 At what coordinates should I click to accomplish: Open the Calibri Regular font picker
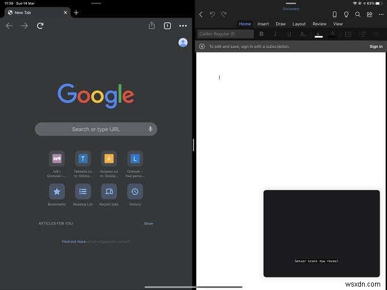tap(225, 34)
